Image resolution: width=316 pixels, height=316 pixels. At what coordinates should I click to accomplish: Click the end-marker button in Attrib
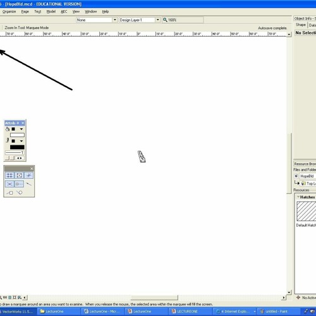pyautogui.click(x=13, y=158)
